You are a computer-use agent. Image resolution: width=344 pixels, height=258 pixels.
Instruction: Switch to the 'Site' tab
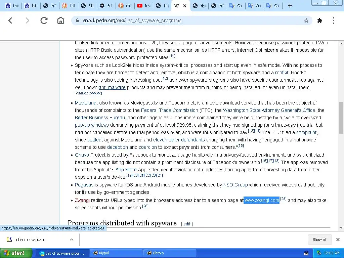click(x=88, y=6)
